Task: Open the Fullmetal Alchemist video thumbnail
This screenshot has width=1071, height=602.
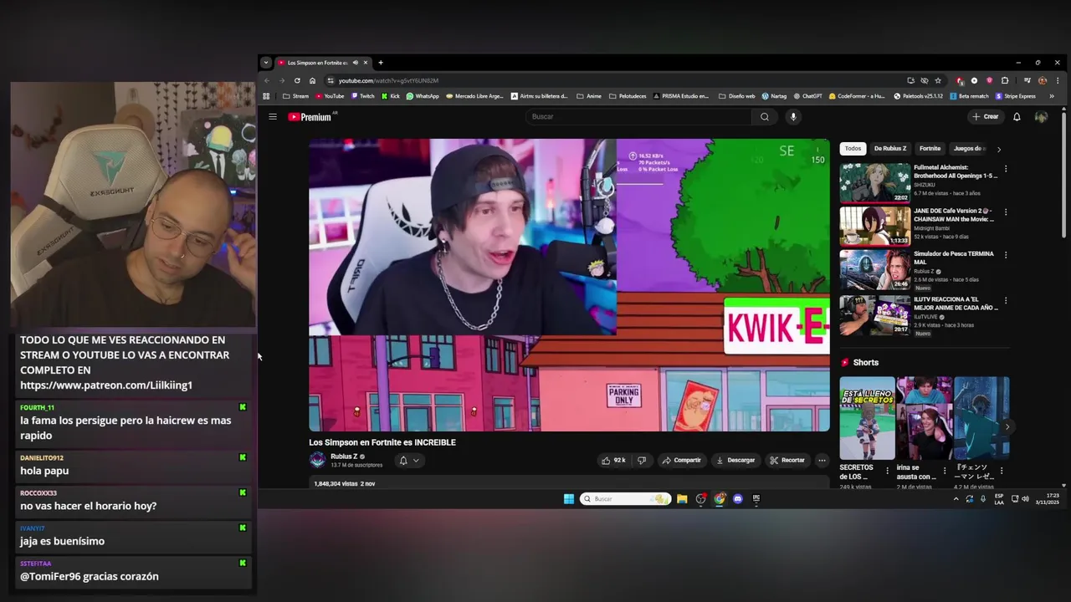Action: tap(875, 182)
